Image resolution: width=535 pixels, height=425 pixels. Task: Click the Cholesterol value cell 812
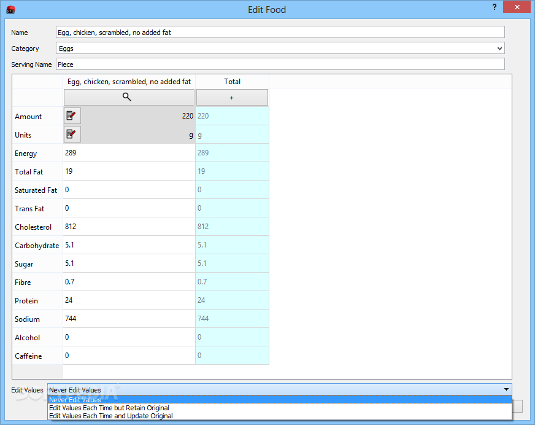(129, 227)
